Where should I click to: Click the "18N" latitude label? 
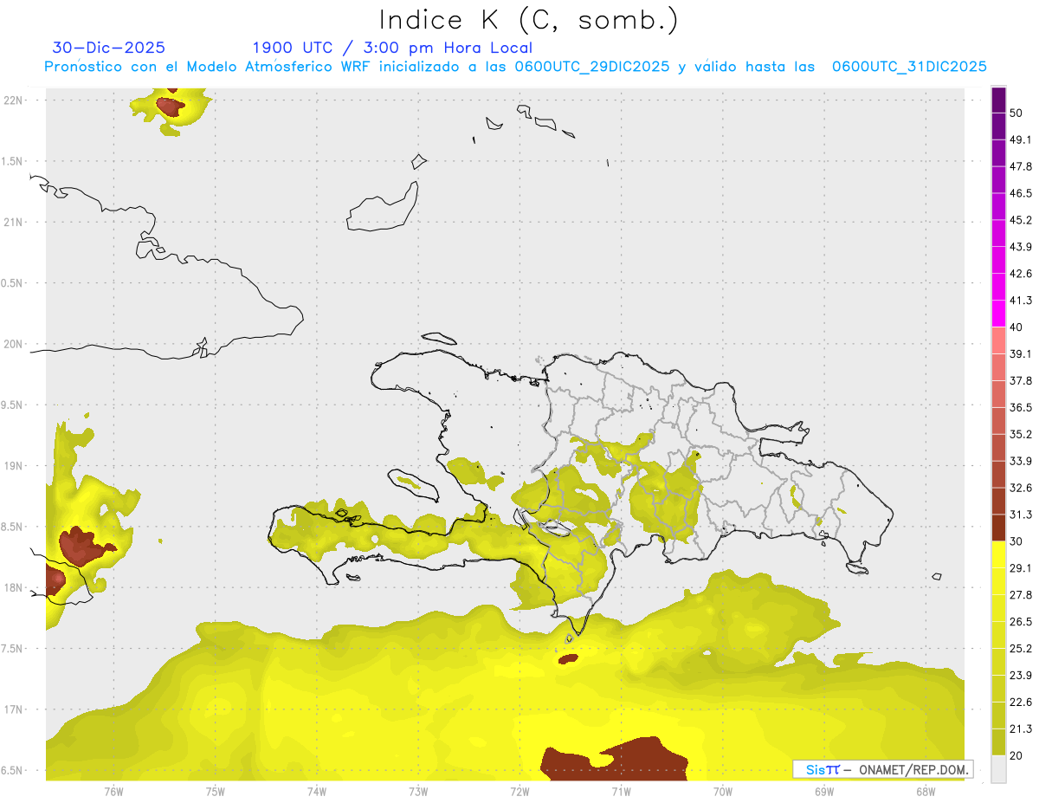click(13, 587)
